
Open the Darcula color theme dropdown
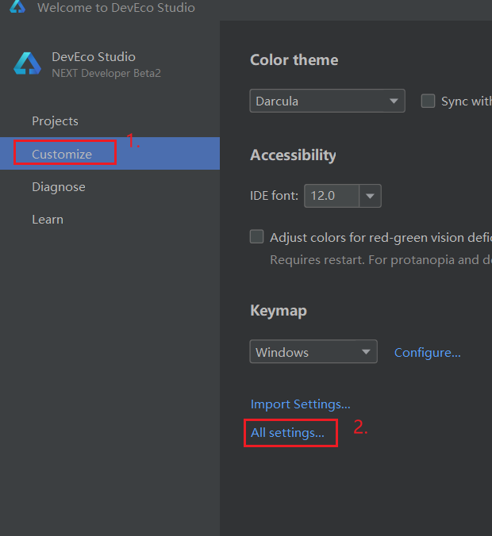pos(328,101)
